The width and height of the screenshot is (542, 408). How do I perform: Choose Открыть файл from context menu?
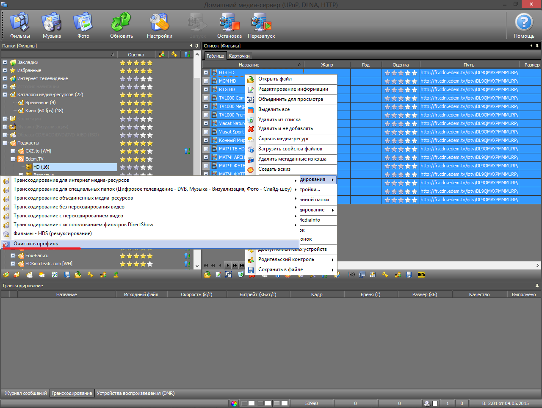275,79
